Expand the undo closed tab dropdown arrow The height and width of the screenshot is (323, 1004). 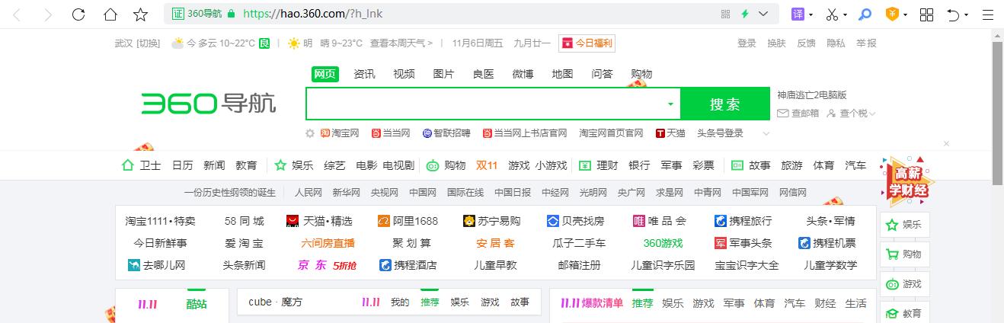click(967, 15)
